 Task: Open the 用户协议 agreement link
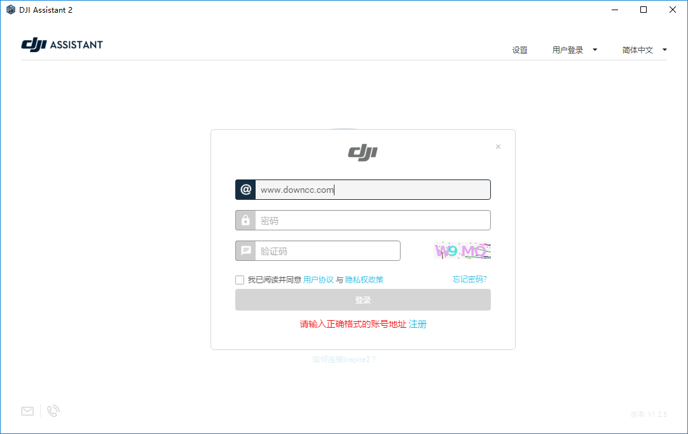319,279
